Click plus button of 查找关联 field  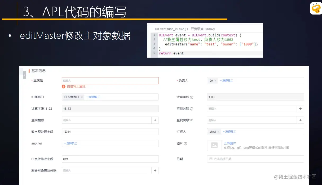tap(300, 109)
